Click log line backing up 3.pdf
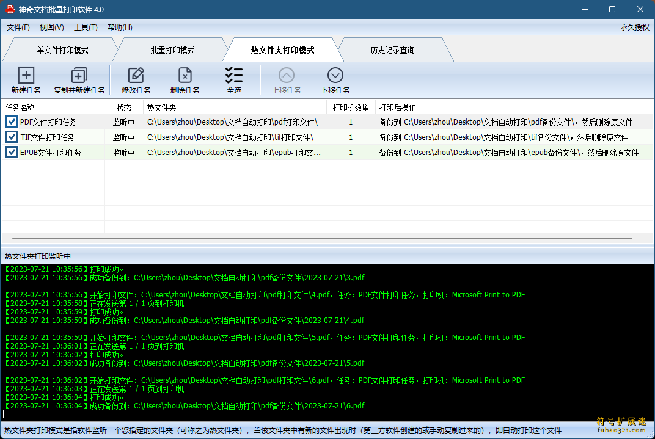The width and height of the screenshot is (655, 439). tap(185, 278)
